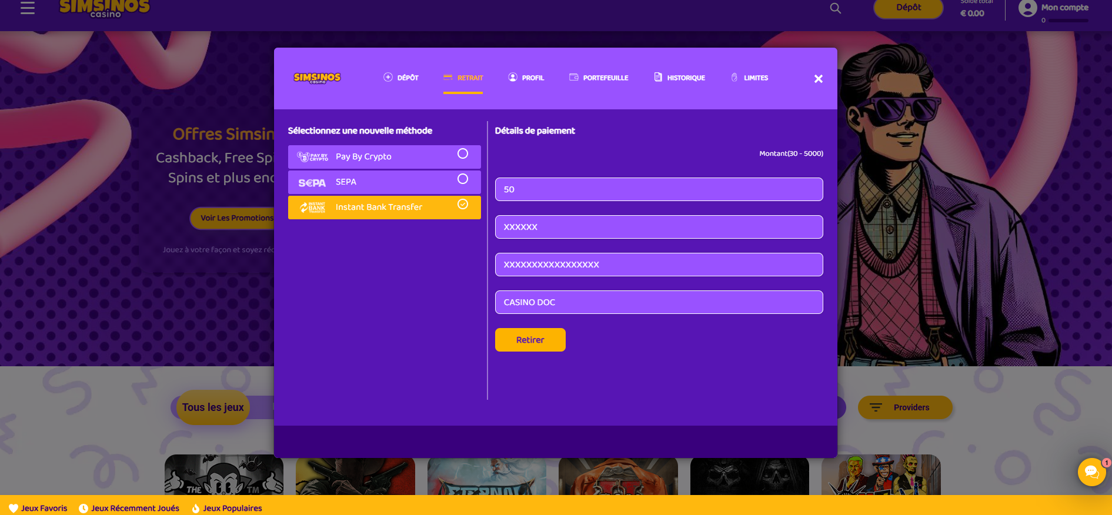Open the Jeux Récemment Joués link
The height and width of the screenshot is (515, 1112).
(129, 509)
